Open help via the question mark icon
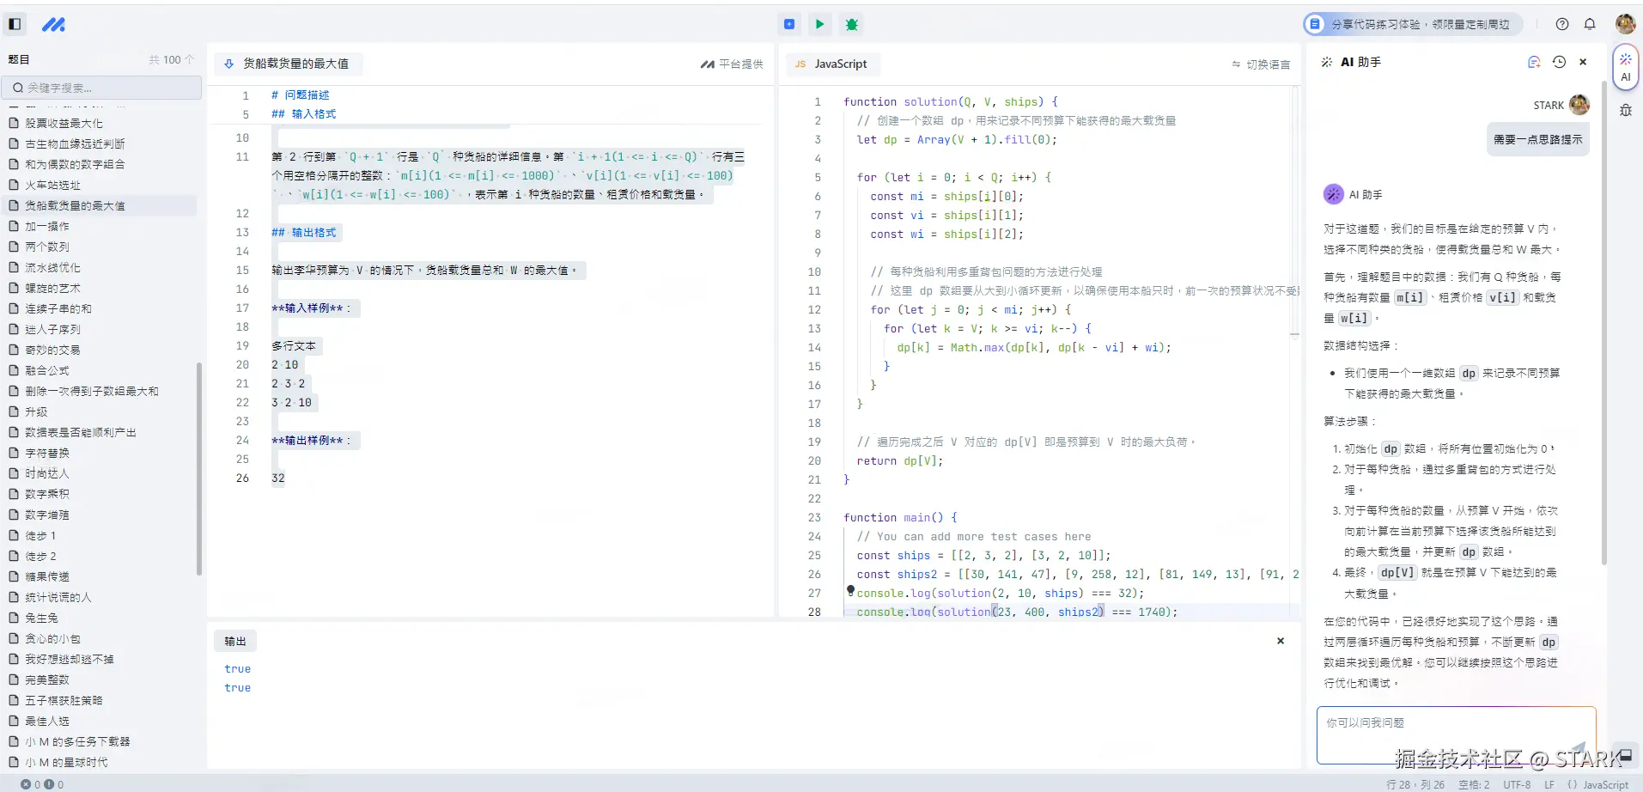The width and height of the screenshot is (1643, 792). (x=1561, y=24)
